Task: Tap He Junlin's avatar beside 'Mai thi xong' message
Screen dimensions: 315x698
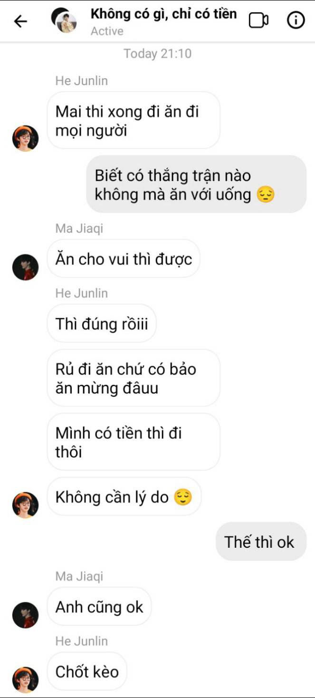Action: click(x=25, y=138)
